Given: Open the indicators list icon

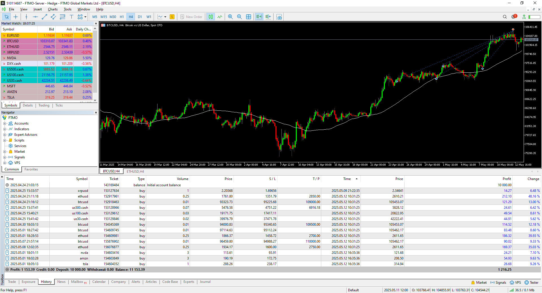Looking at the screenshot, I should point(220,17).
